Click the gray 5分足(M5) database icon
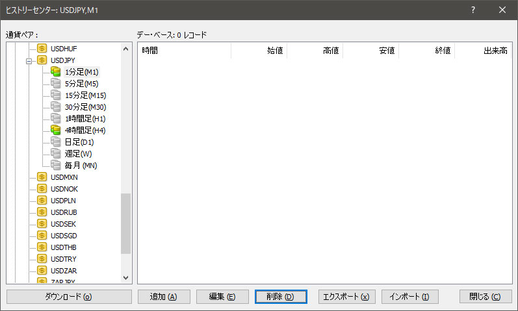518x311 pixels. 56,84
